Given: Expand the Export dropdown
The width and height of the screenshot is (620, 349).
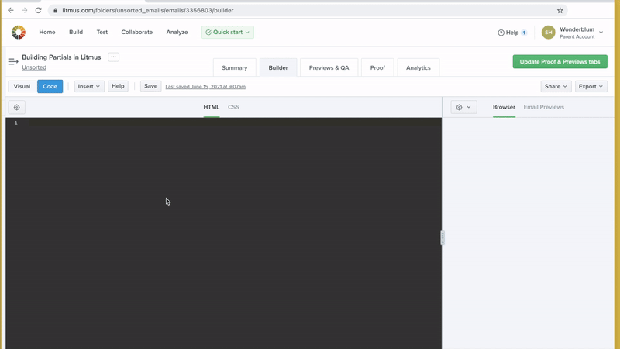Looking at the screenshot, I should point(591,87).
